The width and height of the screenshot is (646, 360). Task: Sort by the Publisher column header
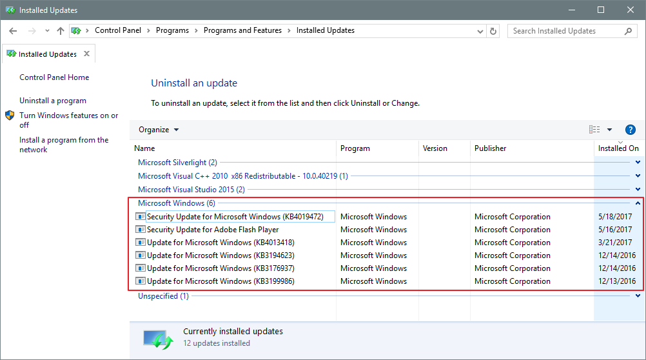[532, 148]
